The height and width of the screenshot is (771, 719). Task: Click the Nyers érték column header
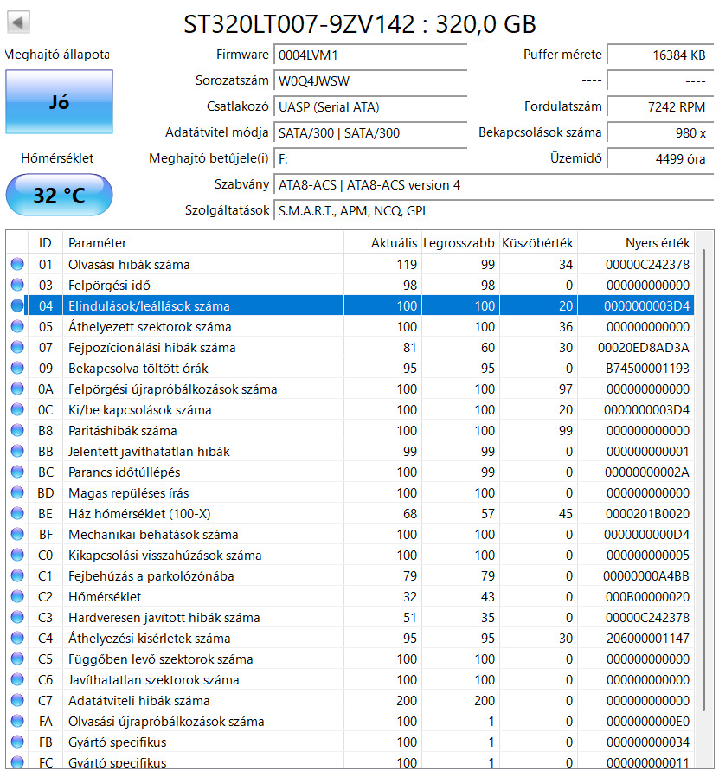pos(636,243)
